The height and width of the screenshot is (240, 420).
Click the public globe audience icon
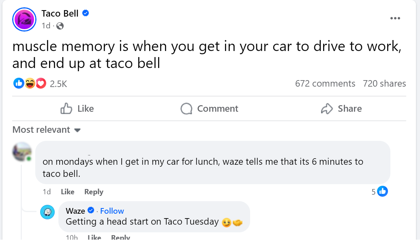point(60,26)
